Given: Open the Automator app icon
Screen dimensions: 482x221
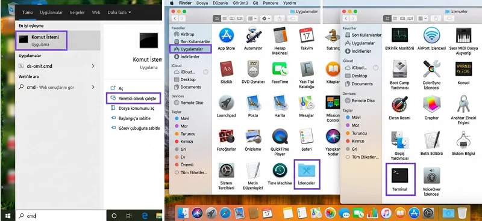Looking at the screenshot, I should (x=253, y=35).
